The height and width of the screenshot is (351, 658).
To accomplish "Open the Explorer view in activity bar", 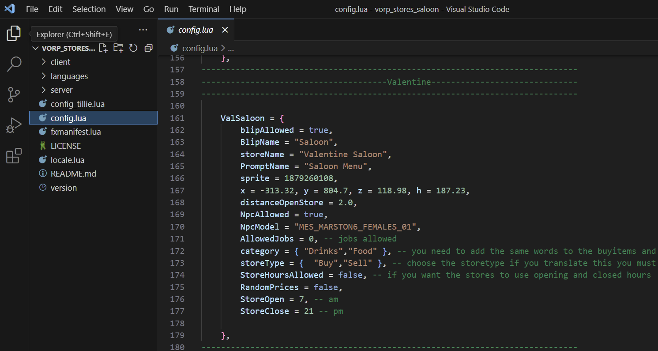I will pos(14,34).
